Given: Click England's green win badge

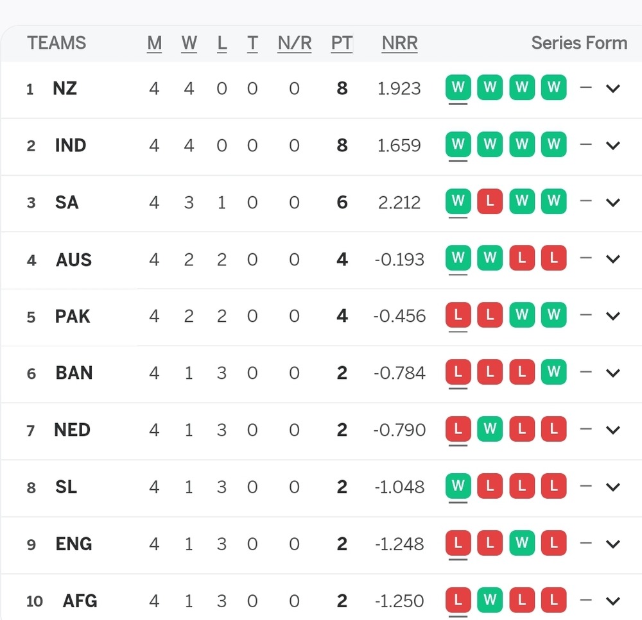Looking at the screenshot, I should click(521, 543).
